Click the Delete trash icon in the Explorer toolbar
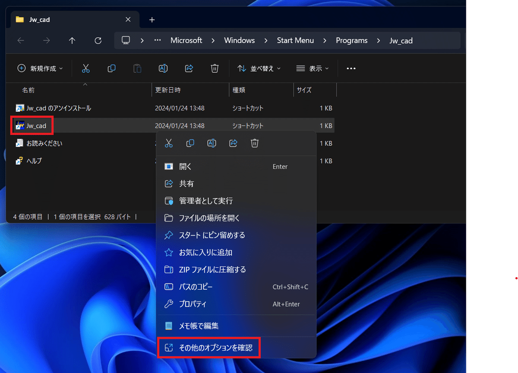Image resolution: width=518 pixels, height=373 pixels. tap(215, 68)
